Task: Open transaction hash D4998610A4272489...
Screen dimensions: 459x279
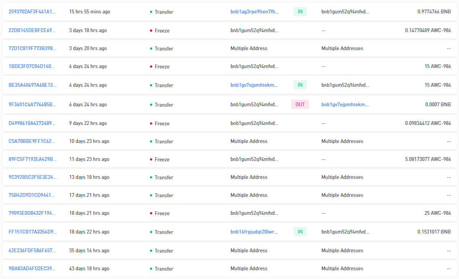Action: 33,123
